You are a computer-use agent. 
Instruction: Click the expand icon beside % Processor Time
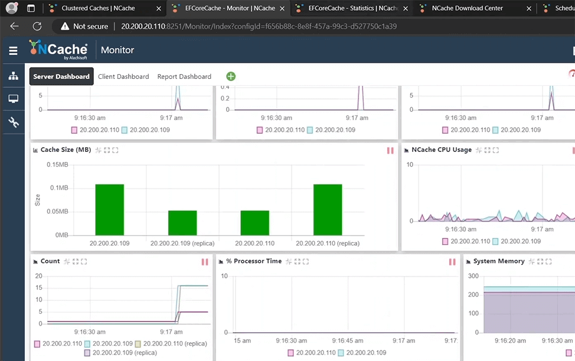298,261
